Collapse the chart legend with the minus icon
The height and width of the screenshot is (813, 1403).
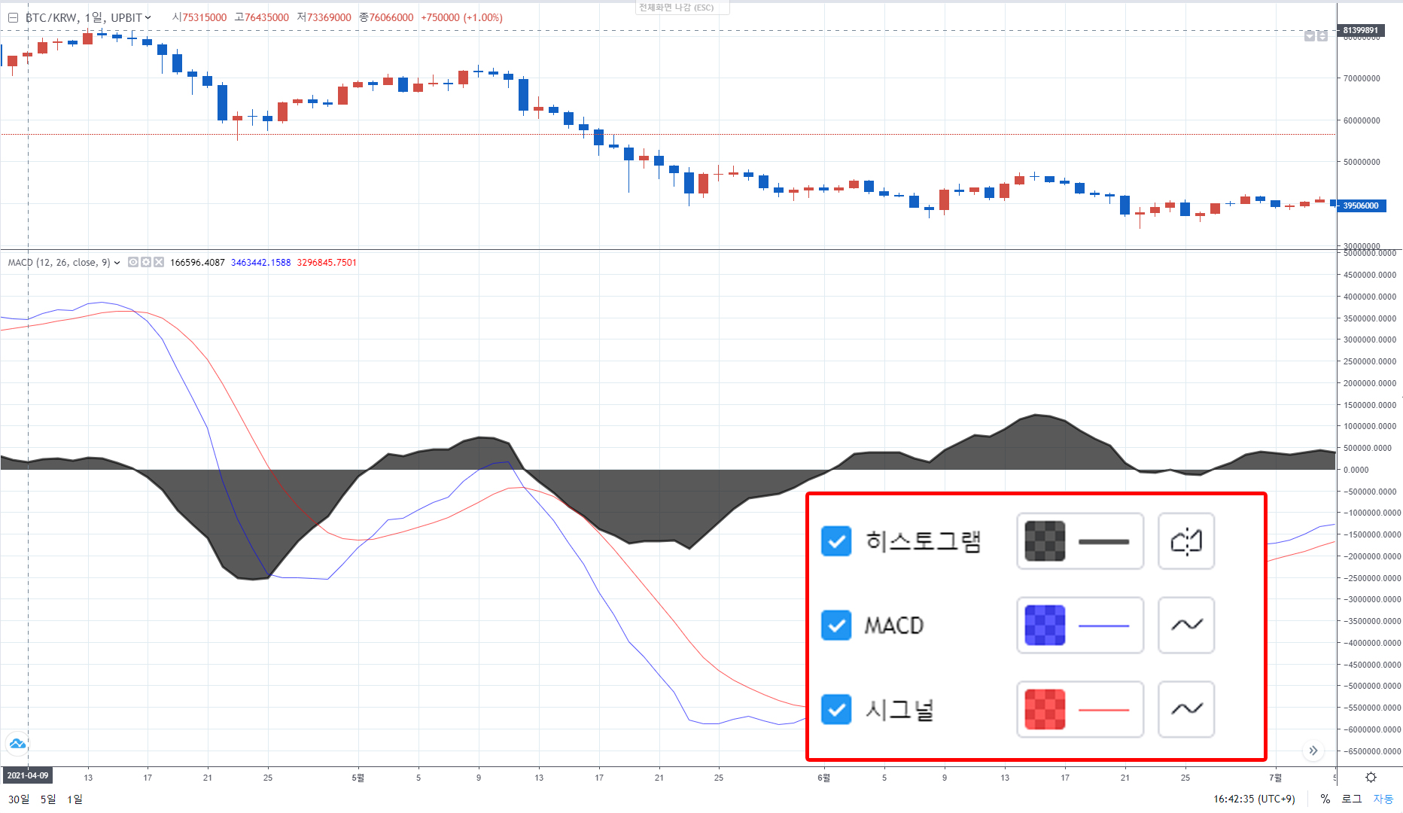click(14, 17)
